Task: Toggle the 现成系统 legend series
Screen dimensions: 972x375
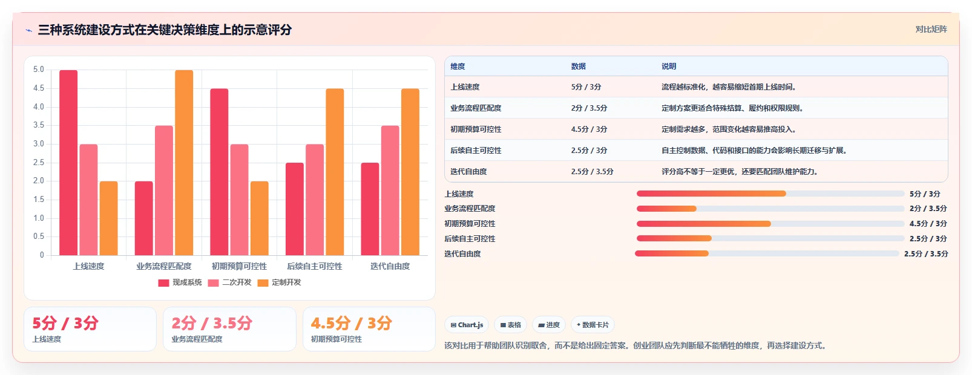Action: tap(180, 282)
